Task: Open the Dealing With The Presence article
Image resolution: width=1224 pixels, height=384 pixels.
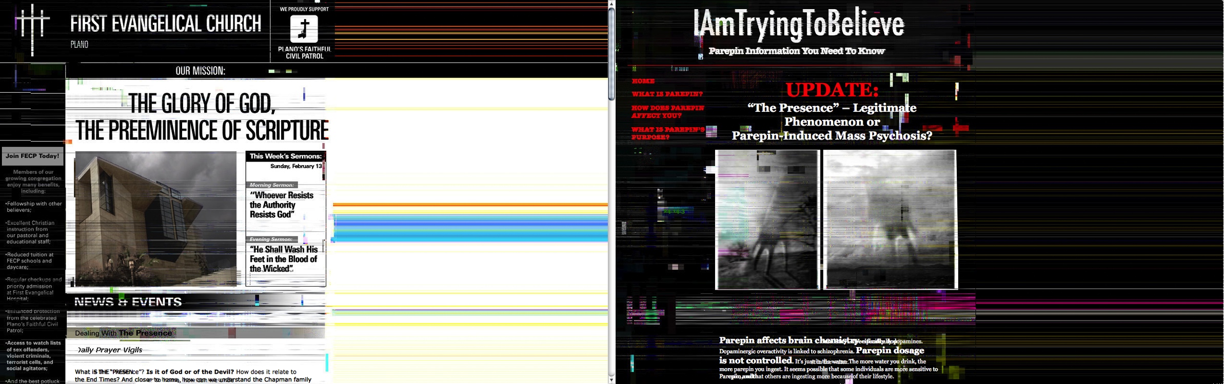Action: coord(123,333)
